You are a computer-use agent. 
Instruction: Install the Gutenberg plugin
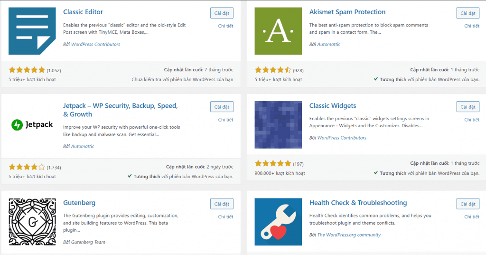pos(222,204)
